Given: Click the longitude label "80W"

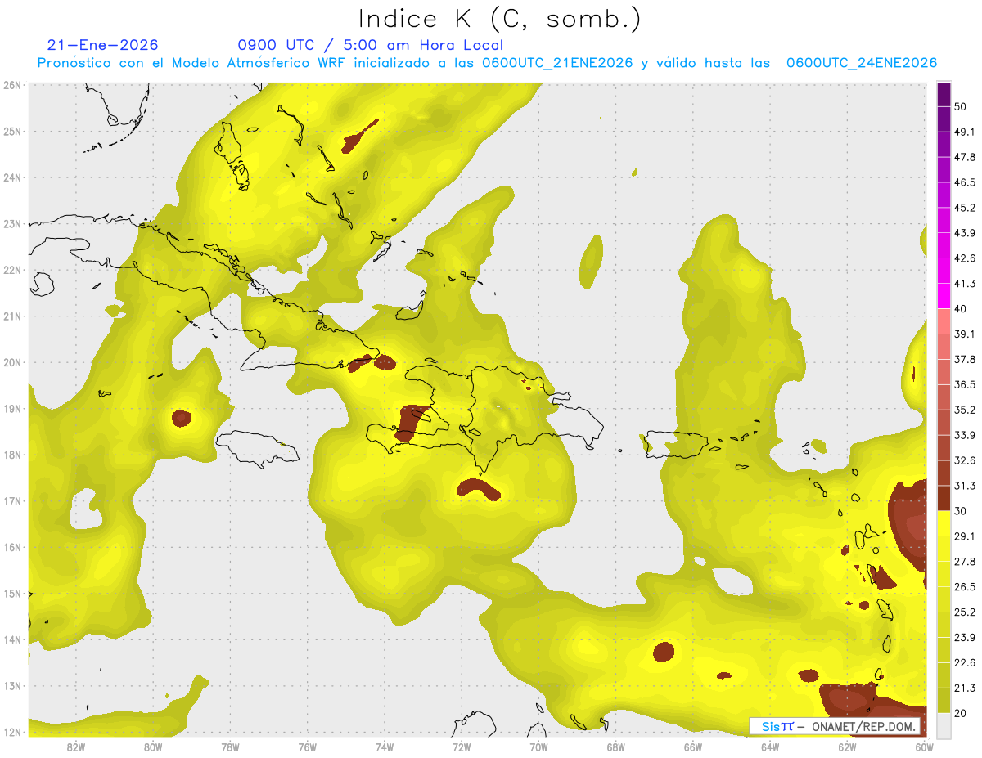Looking at the screenshot, I should click(x=153, y=747).
